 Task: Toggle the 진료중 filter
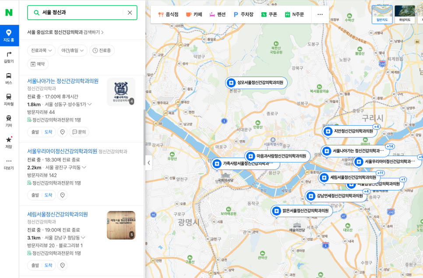[x=102, y=50]
